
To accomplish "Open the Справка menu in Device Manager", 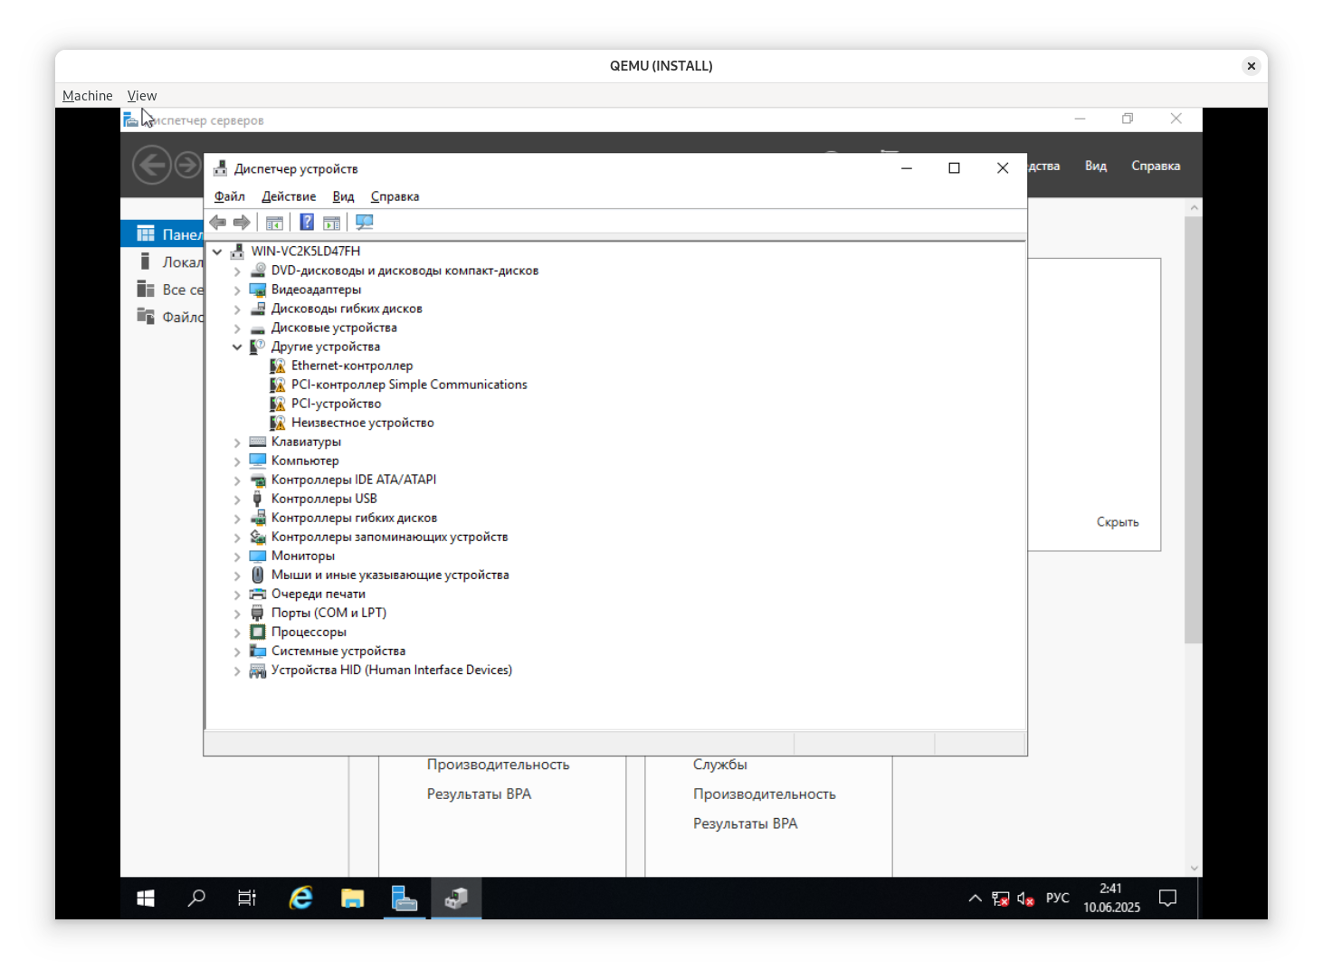I will [395, 196].
